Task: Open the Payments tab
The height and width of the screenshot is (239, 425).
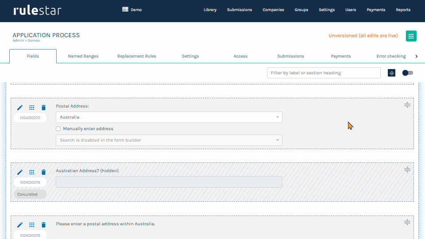Action: coord(341,56)
